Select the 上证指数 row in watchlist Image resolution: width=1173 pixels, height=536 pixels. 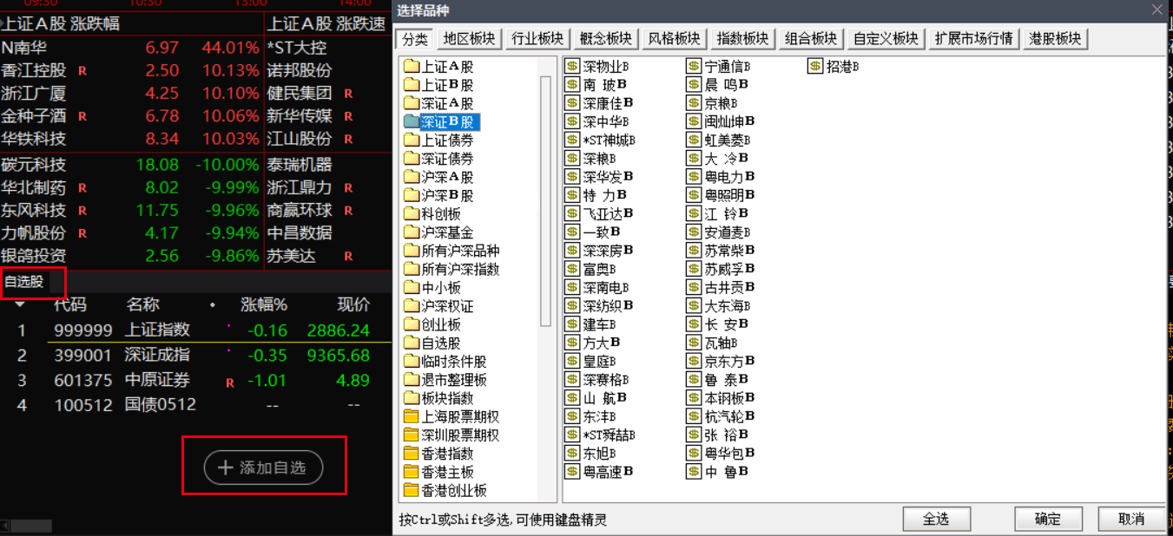[x=195, y=330]
